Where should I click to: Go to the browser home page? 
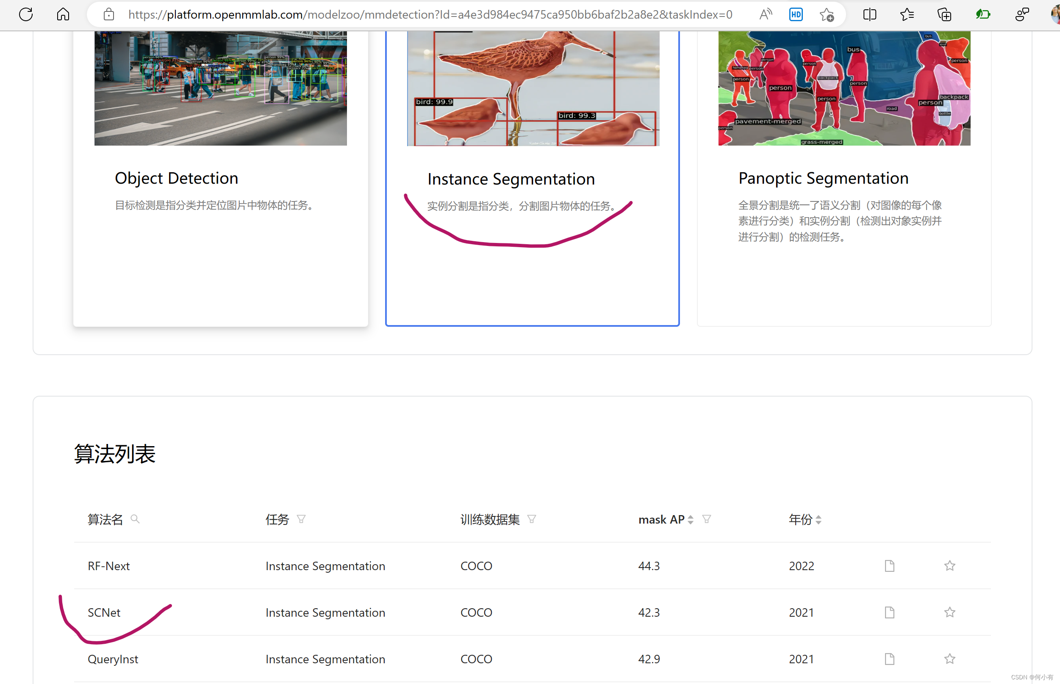(x=63, y=15)
